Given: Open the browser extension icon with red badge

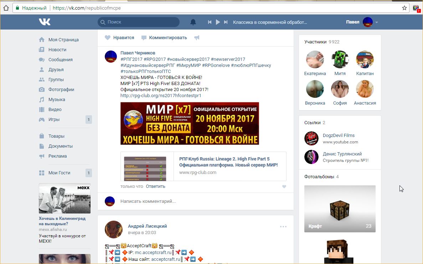Looking at the screenshot, I should pyautogui.click(x=416, y=8).
